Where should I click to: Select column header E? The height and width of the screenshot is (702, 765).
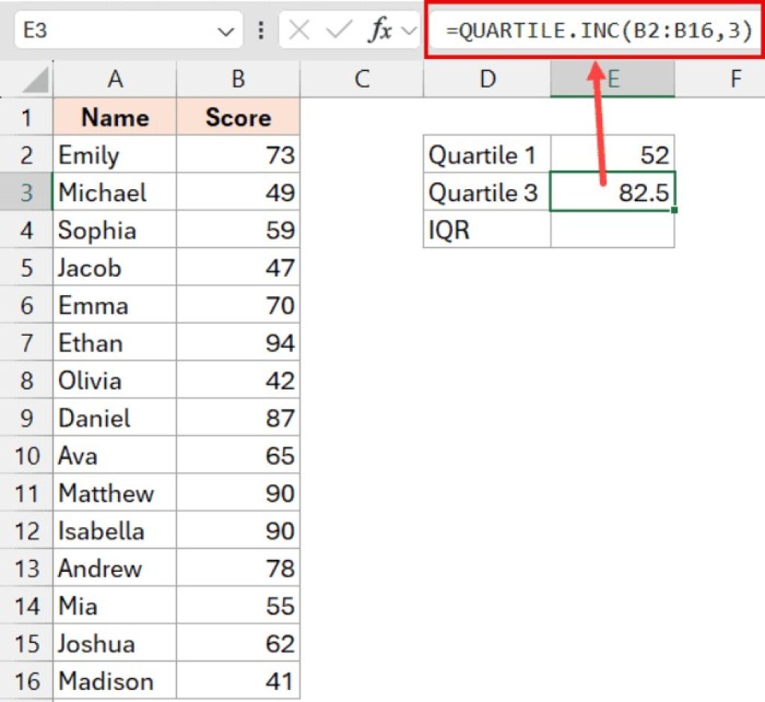tap(613, 79)
